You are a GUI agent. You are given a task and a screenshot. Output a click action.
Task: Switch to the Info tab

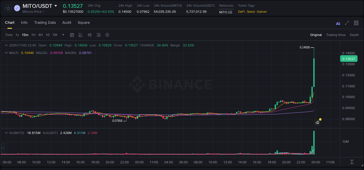24,22
